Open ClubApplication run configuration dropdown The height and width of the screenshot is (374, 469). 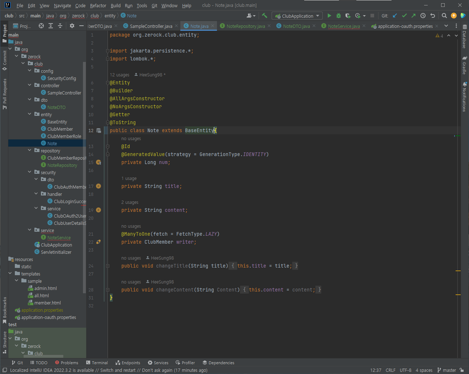pos(297,16)
